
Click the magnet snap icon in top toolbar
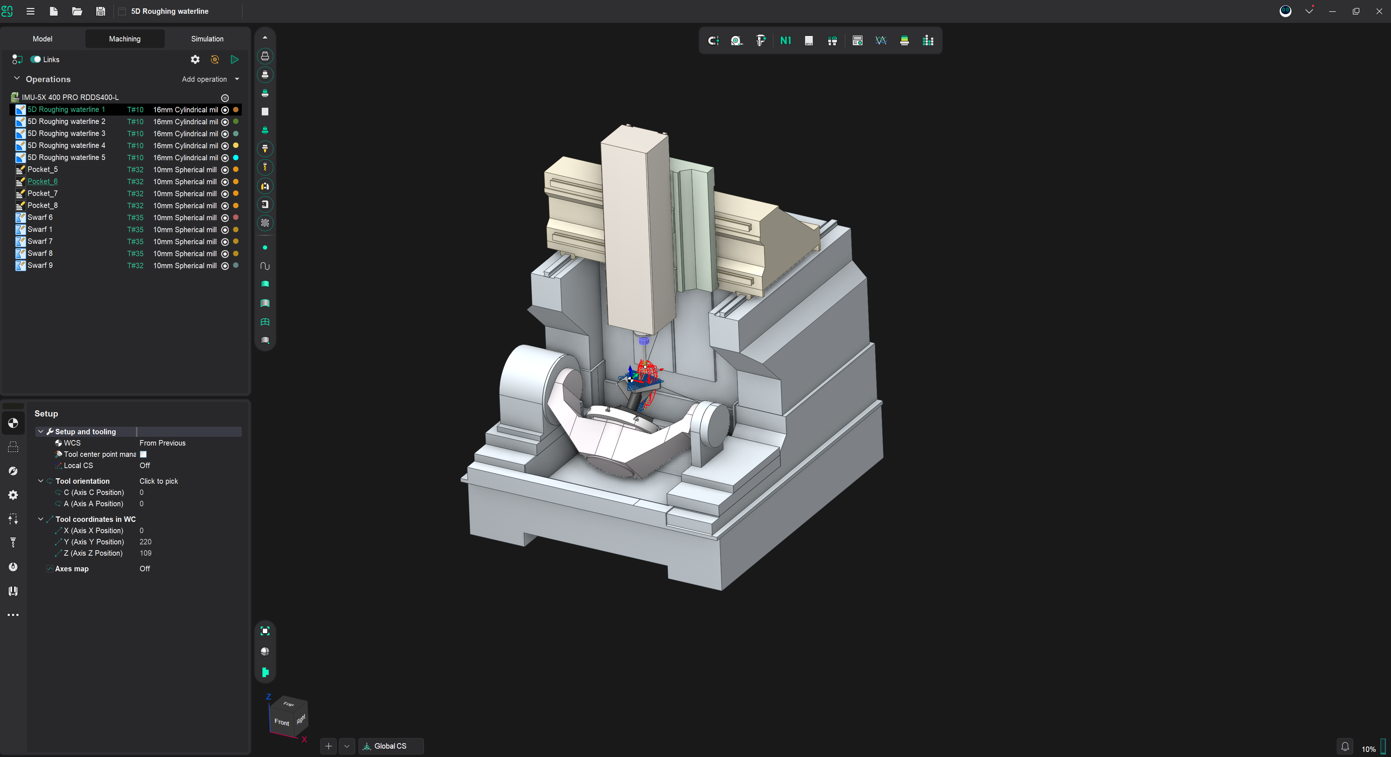[x=713, y=40]
